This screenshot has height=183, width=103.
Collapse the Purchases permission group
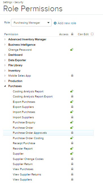(x=5, y=86)
